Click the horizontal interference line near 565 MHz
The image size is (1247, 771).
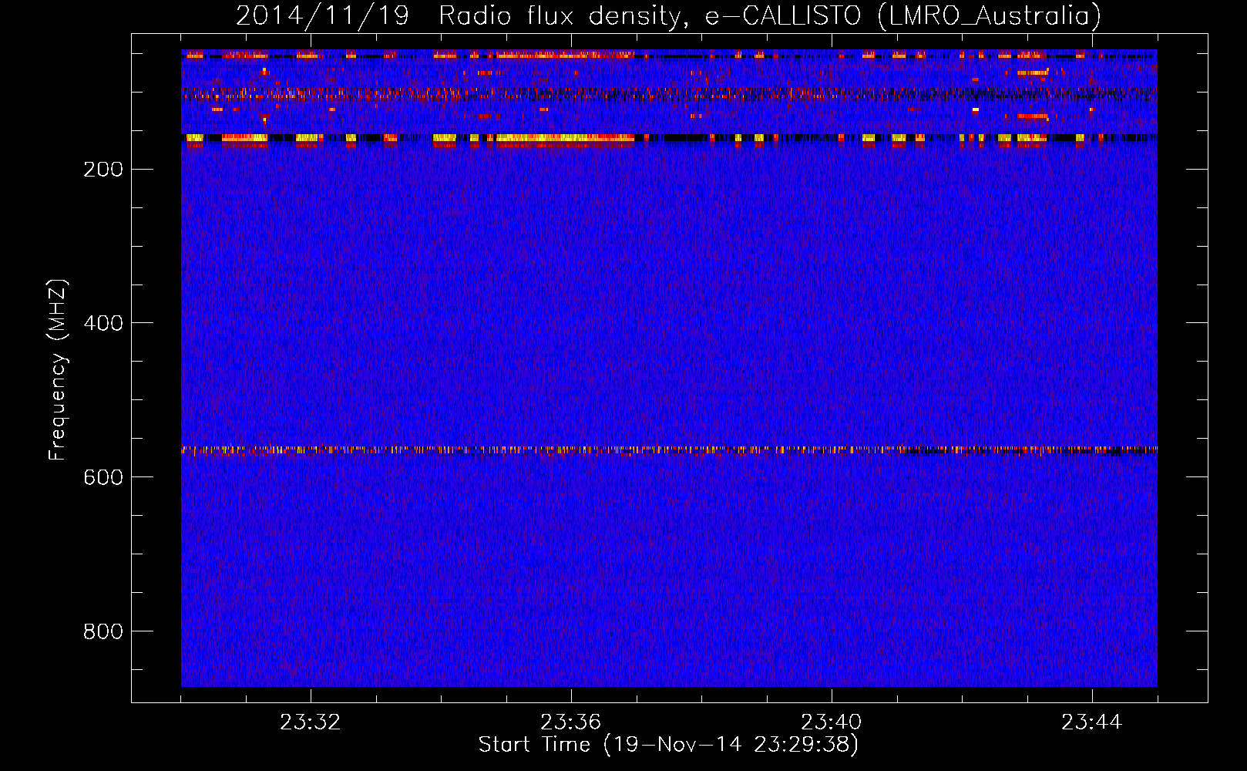point(669,449)
